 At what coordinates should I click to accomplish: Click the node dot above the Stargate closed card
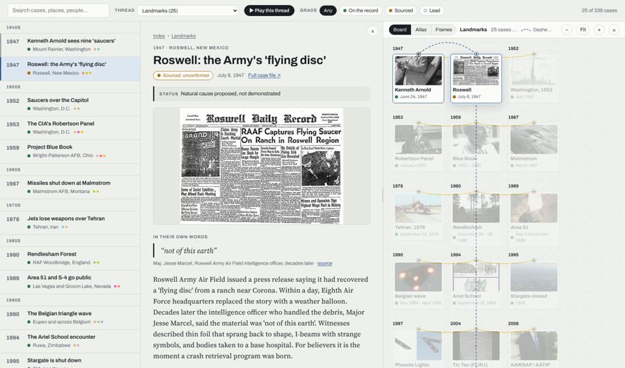[x=534, y=260]
